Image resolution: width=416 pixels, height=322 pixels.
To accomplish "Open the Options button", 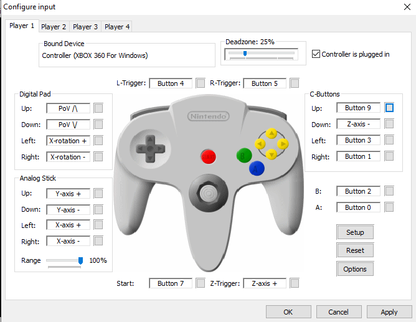I will point(355,269).
